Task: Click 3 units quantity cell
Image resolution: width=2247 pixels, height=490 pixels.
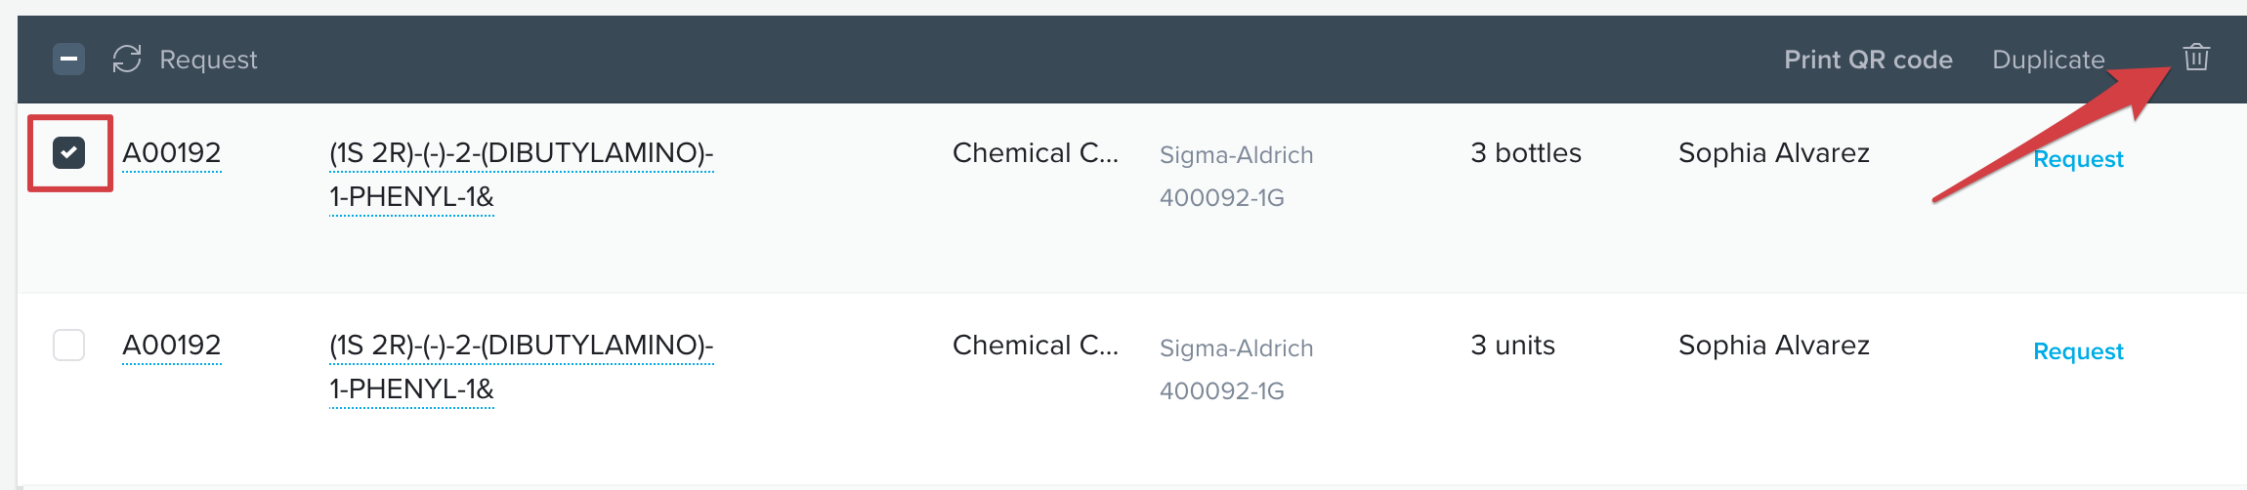Action: (x=1512, y=346)
